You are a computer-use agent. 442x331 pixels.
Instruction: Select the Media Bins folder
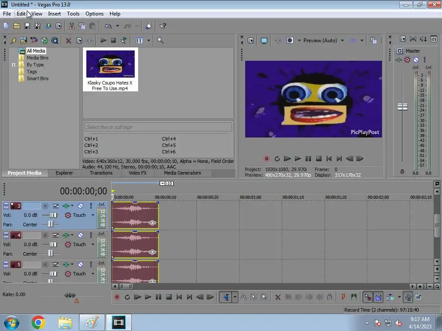tap(38, 58)
